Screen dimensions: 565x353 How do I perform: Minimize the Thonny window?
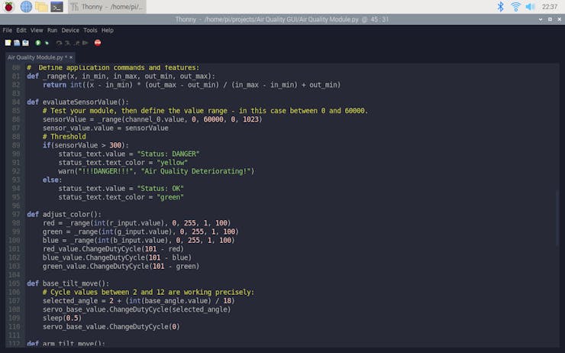[541, 19]
